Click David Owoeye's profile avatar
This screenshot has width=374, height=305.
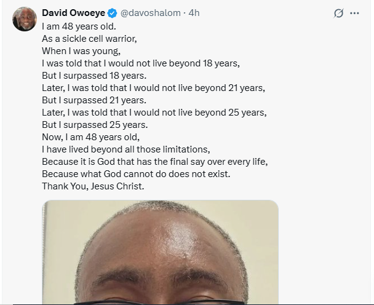[23, 20]
